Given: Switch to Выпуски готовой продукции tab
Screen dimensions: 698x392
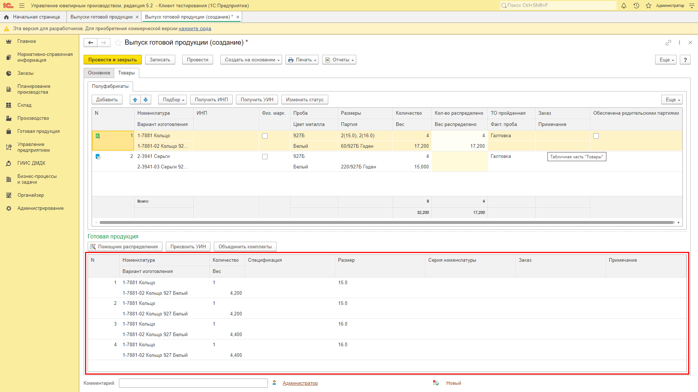Looking at the screenshot, I should (x=101, y=17).
